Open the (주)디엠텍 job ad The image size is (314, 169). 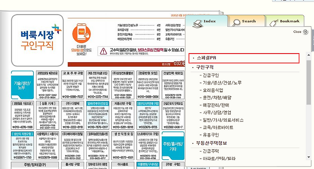(x=73, y=115)
